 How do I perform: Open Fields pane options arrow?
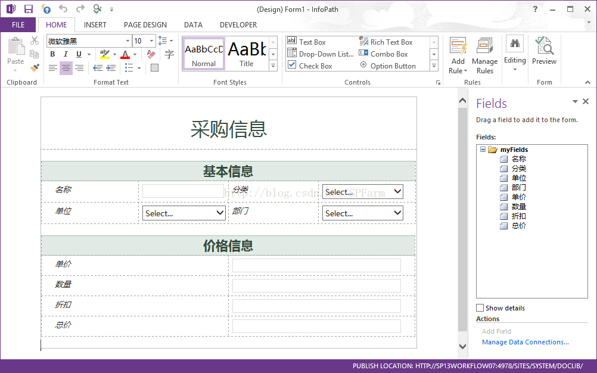click(575, 101)
